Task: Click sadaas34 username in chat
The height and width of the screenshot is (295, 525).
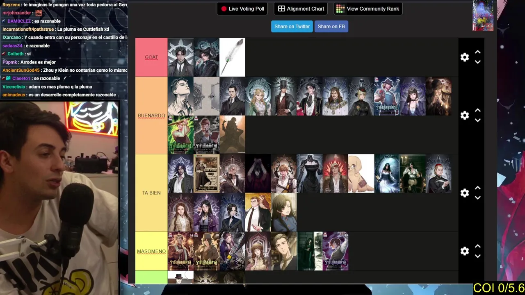Action: tap(12, 46)
